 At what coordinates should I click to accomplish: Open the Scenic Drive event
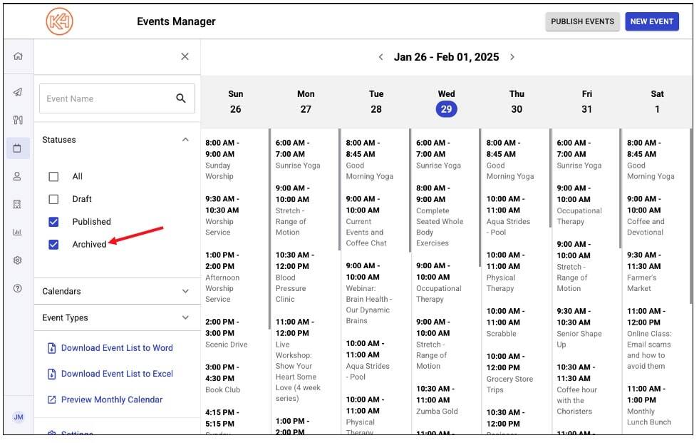coord(227,333)
